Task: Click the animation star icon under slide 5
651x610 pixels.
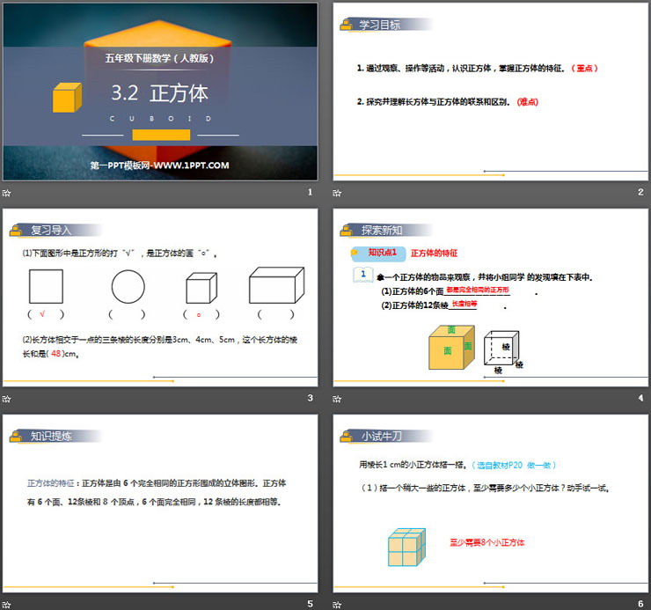Action: (x=7, y=604)
